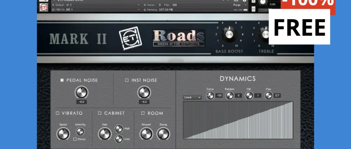Adjust the Pedal Noise level knob
Viewport: 351px width, 149px height.
pos(81,93)
